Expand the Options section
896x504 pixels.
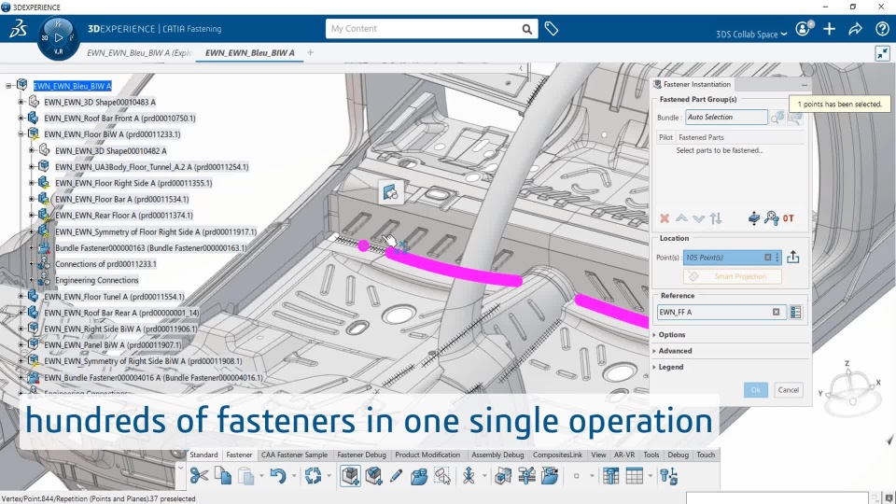click(x=672, y=335)
